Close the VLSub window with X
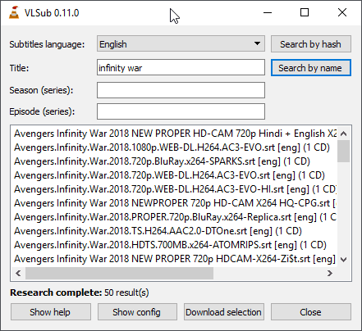362x331 pixels. coord(342,12)
